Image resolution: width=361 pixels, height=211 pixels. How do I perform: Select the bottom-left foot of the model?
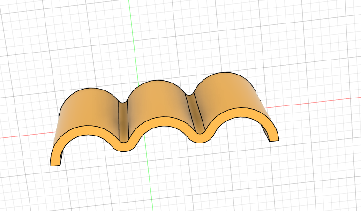(x=56, y=162)
